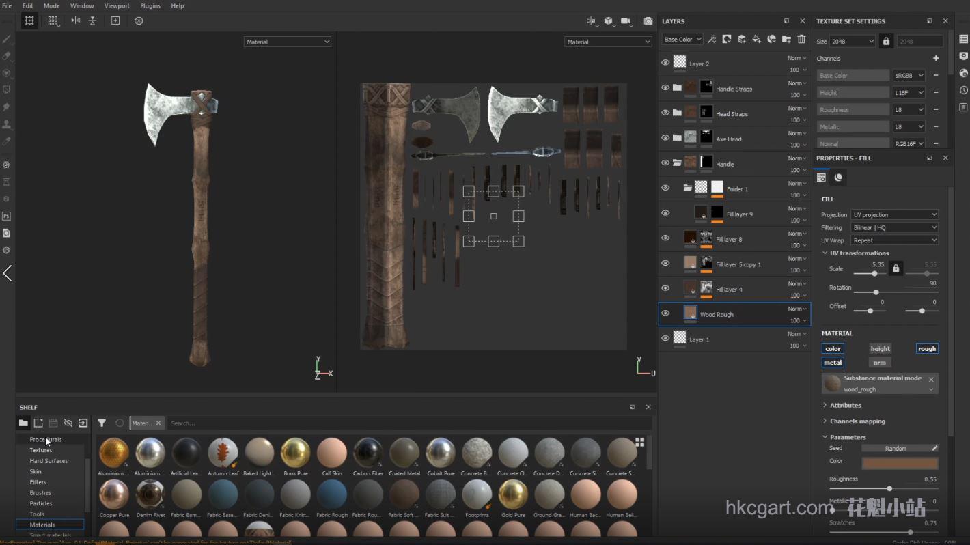Open the Base Color channel dropdown in Layers
970x545 pixels.
[x=682, y=40]
